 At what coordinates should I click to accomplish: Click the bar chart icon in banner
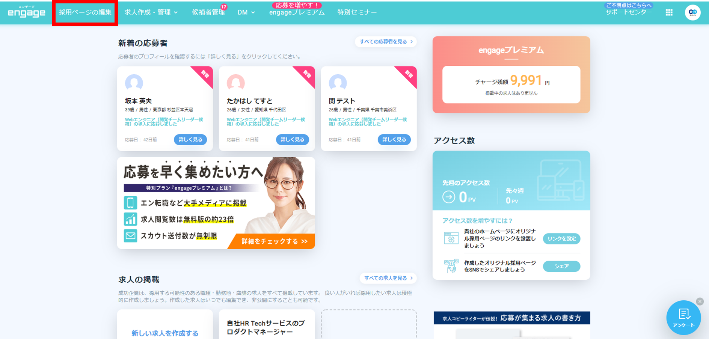click(x=130, y=219)
